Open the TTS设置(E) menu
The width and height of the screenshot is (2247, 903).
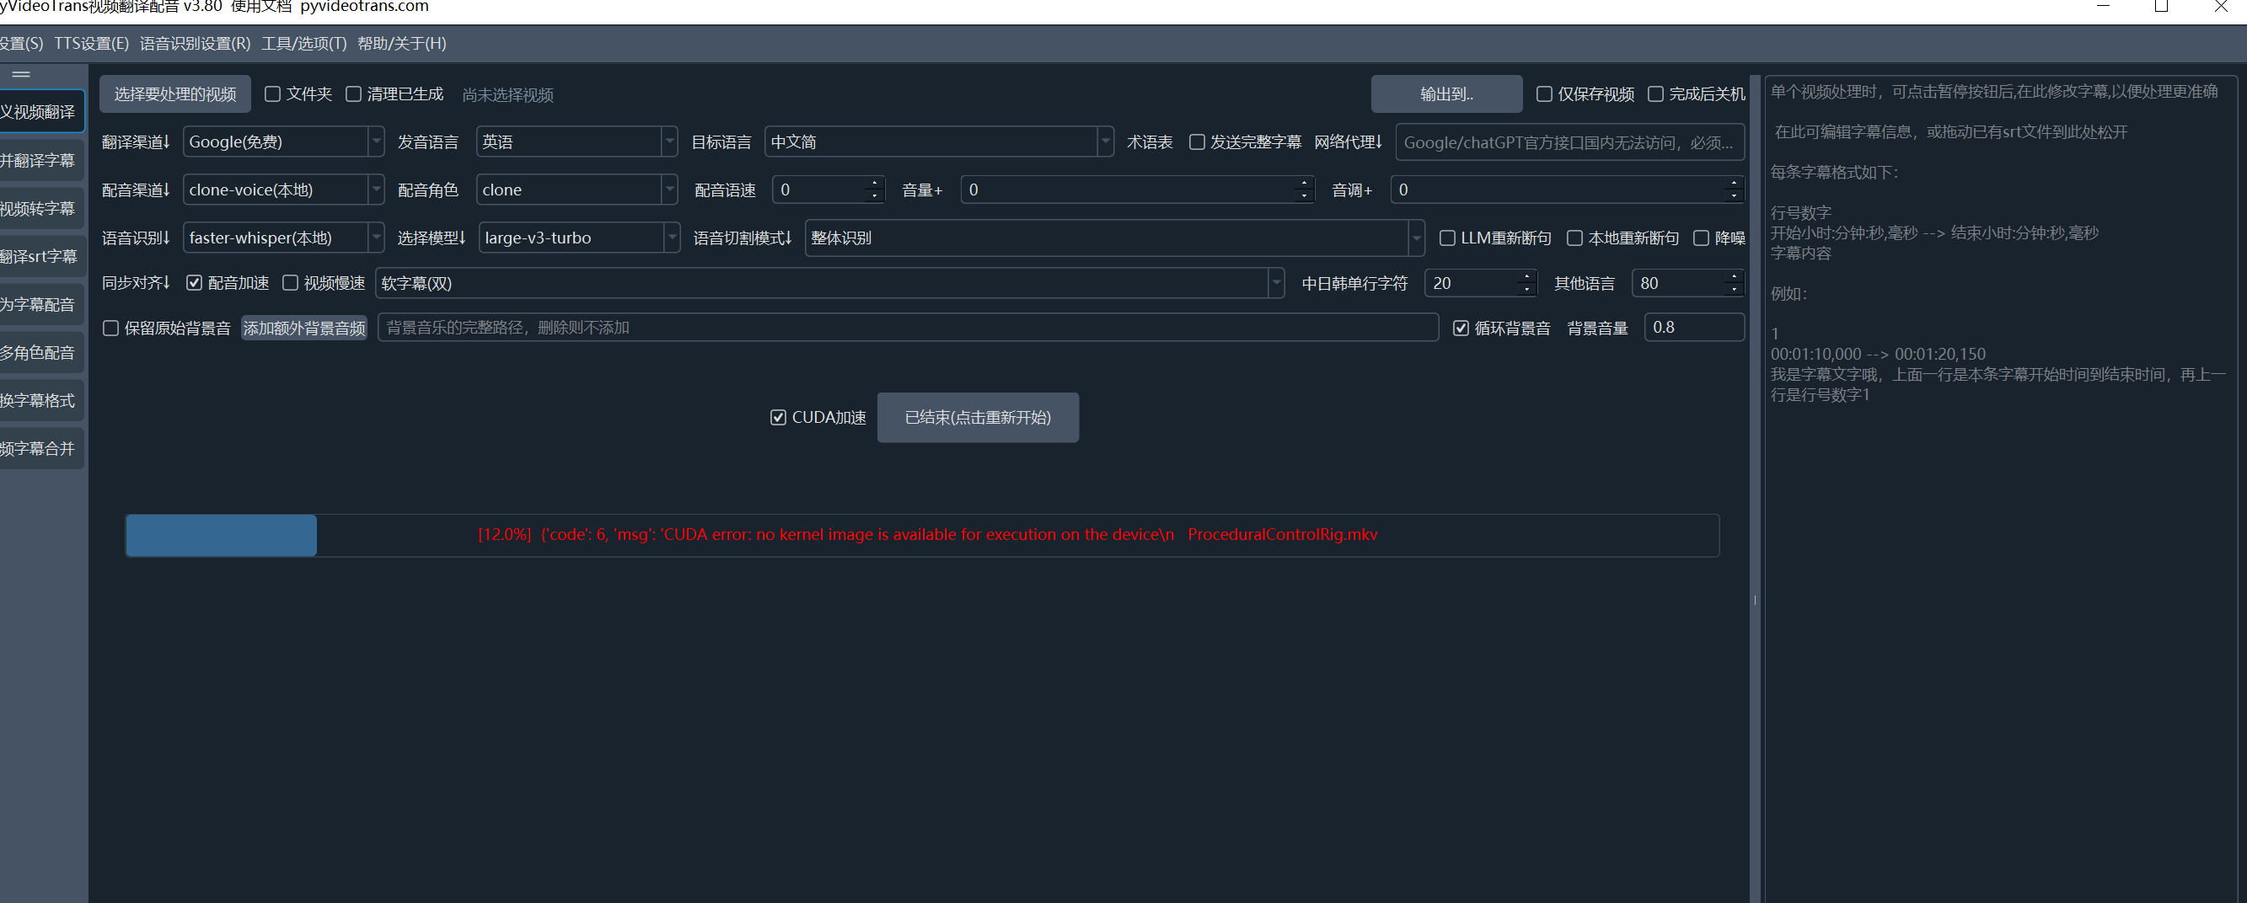91,44
